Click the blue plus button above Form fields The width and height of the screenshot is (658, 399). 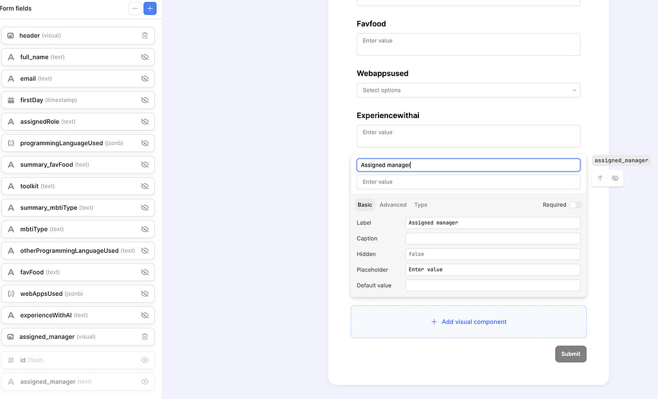(x=150, y=8)
